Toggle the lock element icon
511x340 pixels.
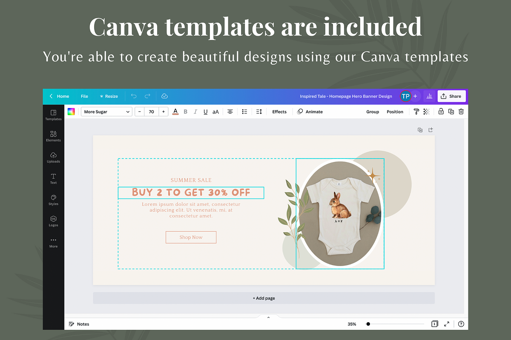tap(441, 112)
